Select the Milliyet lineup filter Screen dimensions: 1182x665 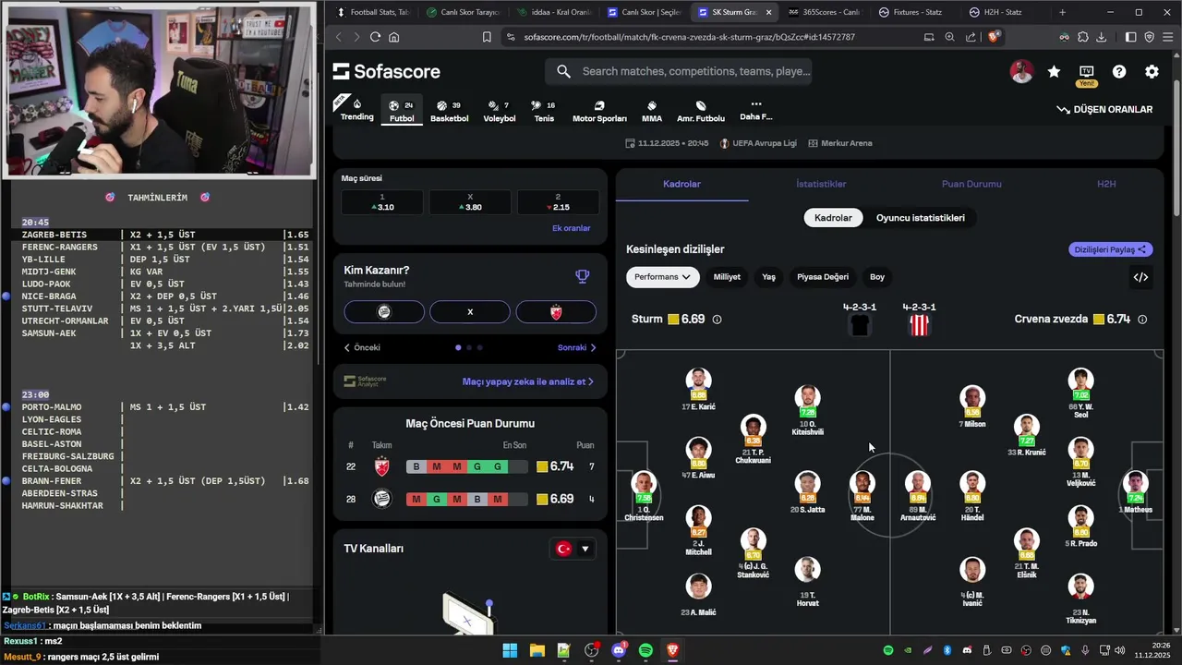(727, 277)
